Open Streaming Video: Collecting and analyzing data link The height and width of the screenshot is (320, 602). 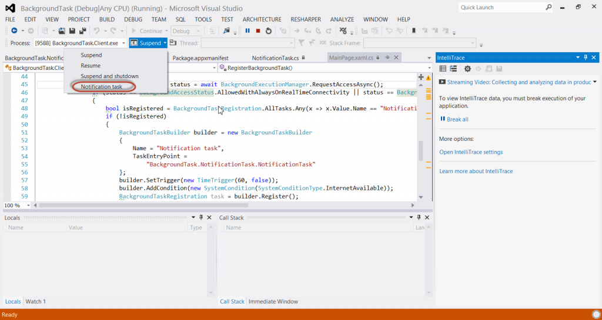click(519, 82)
